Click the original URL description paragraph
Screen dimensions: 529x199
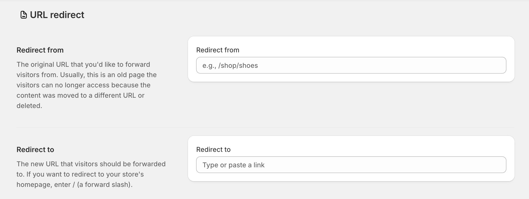click(86, 85)
